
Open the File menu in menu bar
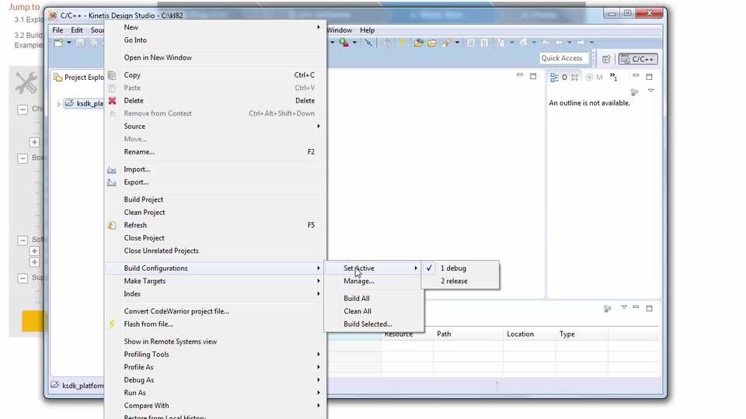pos(58,30)
